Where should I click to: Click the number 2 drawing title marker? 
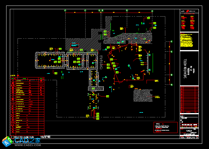coord(11,136)
